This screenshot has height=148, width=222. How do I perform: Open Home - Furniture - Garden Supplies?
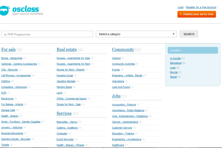pyautogui.click(x=21, y=122)
